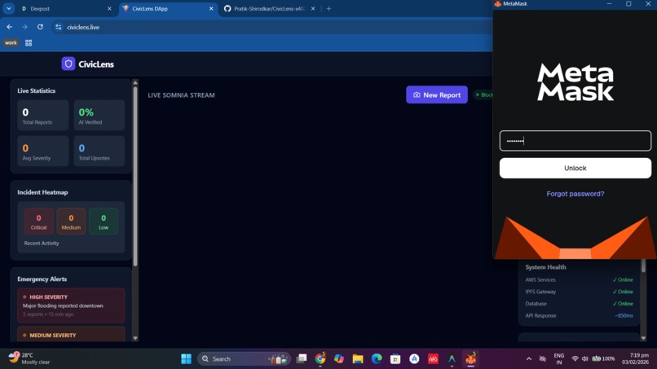
Task: Click the Total Reports statistic card
Action: pos(42,115)
